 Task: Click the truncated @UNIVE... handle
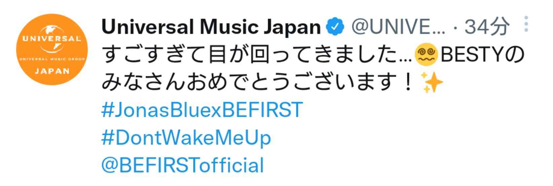398,27
